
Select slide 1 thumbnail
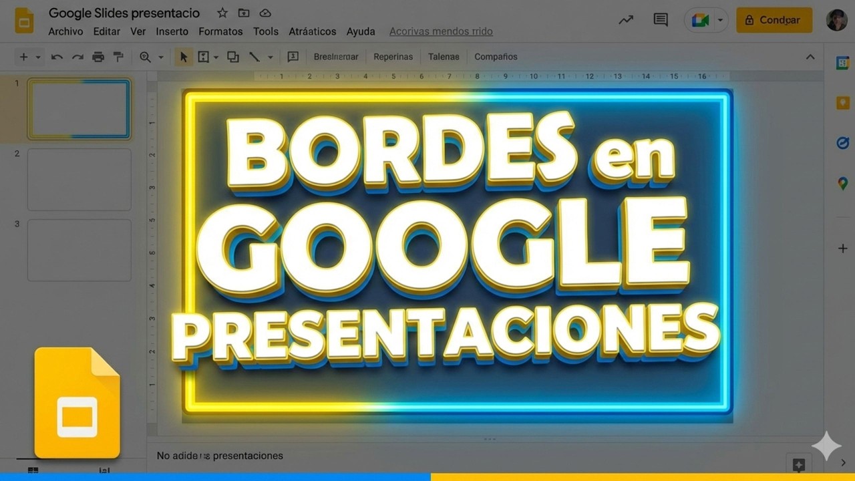79,109
